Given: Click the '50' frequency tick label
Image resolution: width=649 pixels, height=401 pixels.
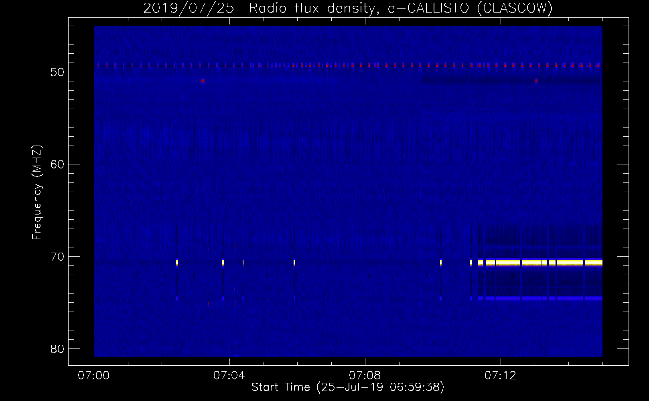Looking at the screenshot, I should pyautogui.click(x=57, y=72).
